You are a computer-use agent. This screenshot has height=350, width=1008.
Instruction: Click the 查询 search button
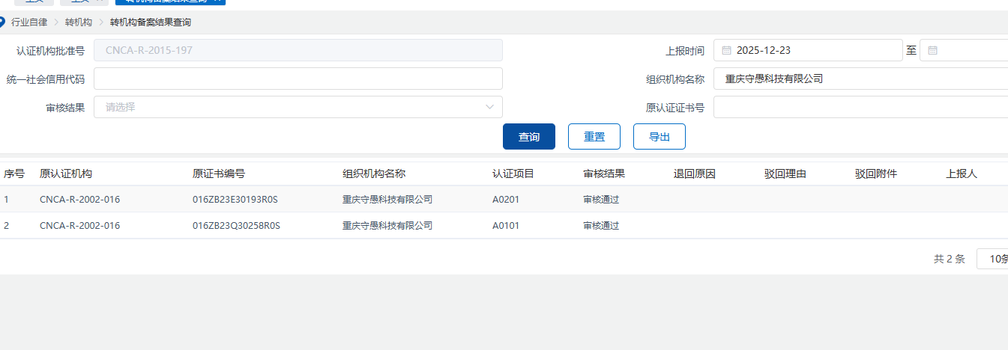(529, 137)
